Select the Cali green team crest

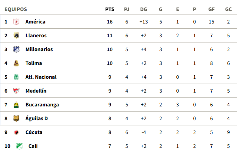19,146
